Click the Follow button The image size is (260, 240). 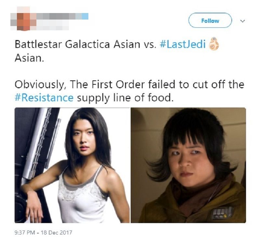click(210, 20)
